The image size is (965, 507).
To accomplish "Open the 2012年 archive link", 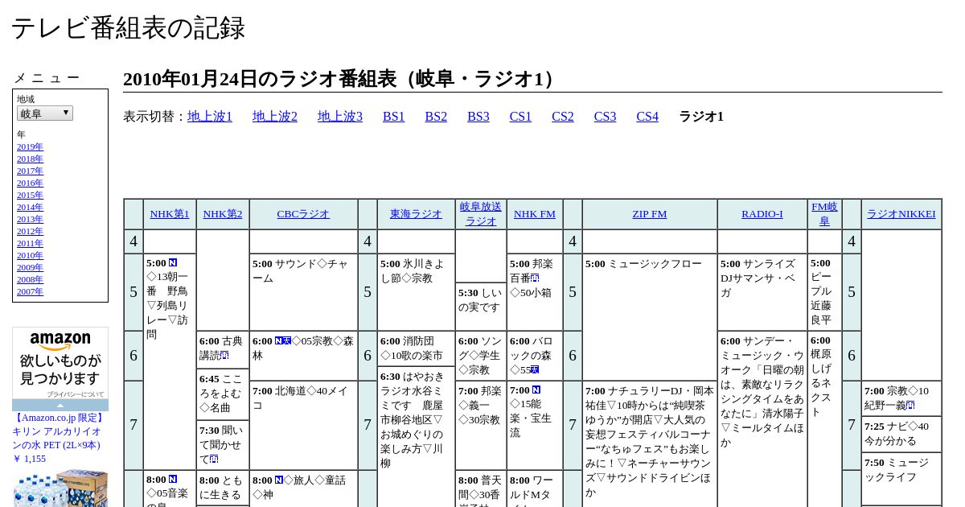I will point(30,232).
